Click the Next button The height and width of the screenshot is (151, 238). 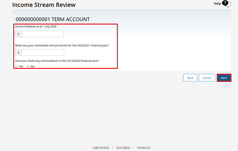point(224,78)
